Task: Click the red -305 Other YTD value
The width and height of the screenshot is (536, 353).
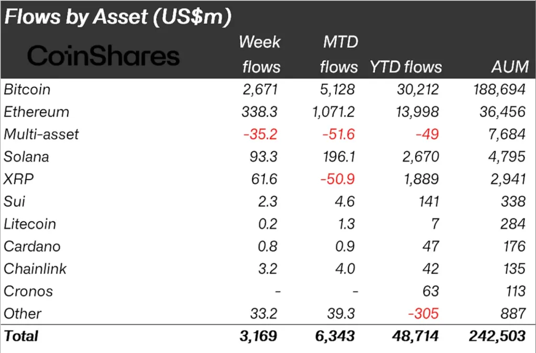Action: point(423,313)
